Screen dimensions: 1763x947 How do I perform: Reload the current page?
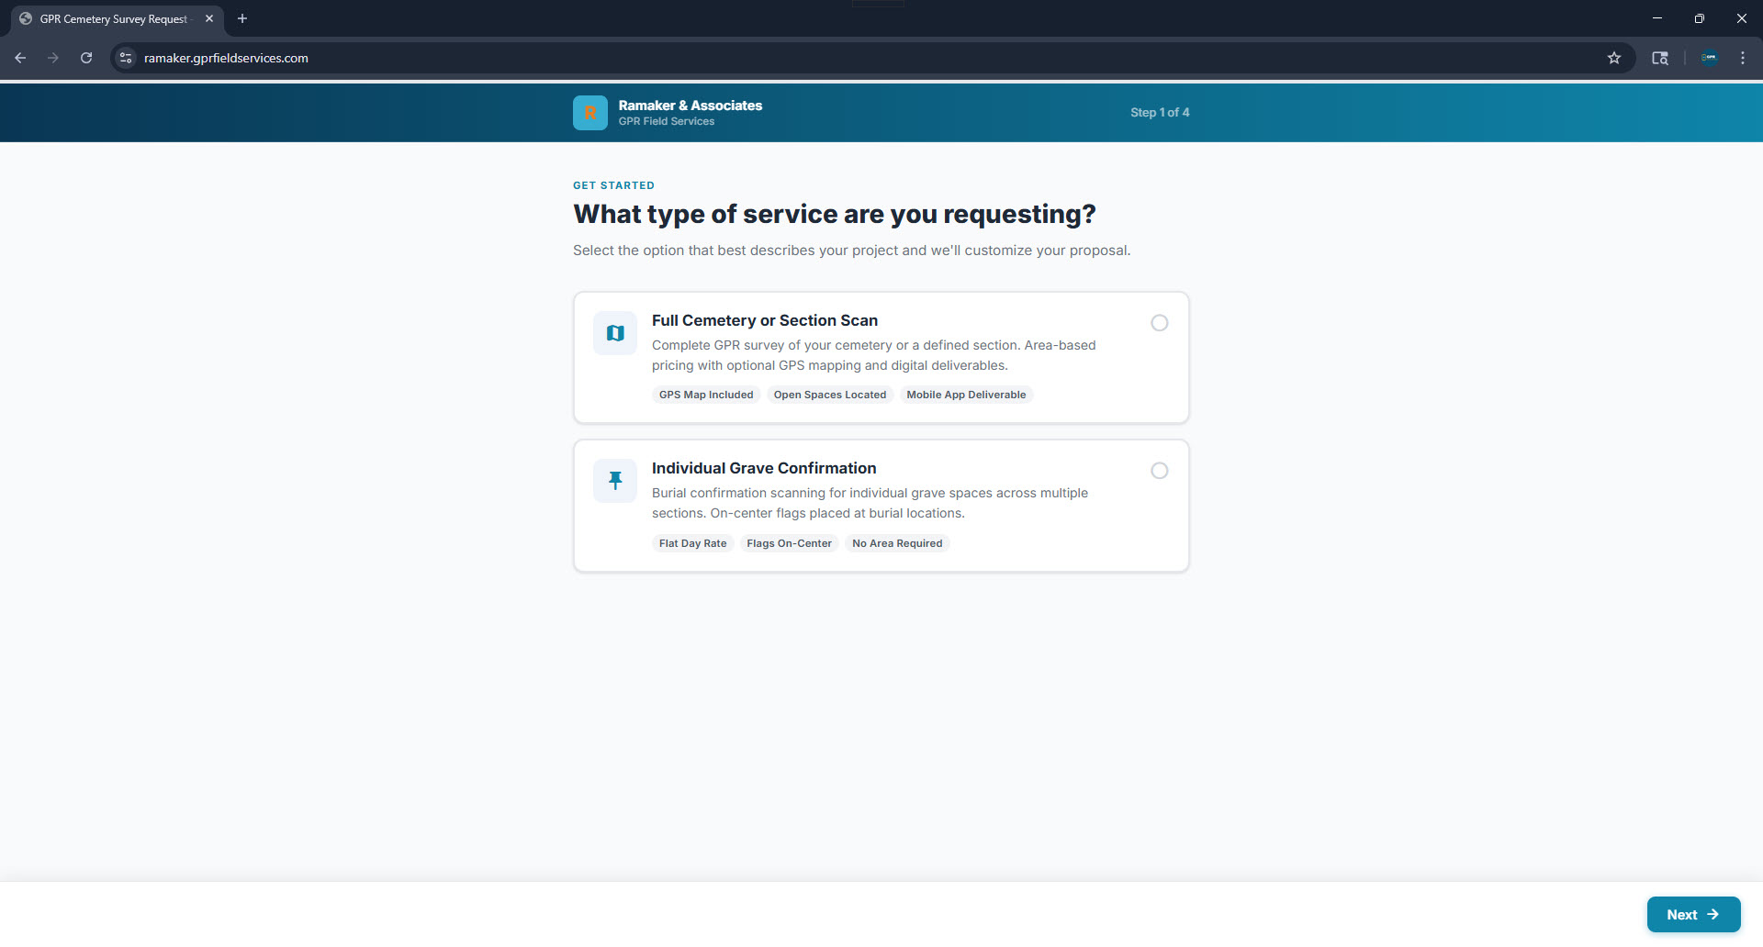tap(85, 57)
